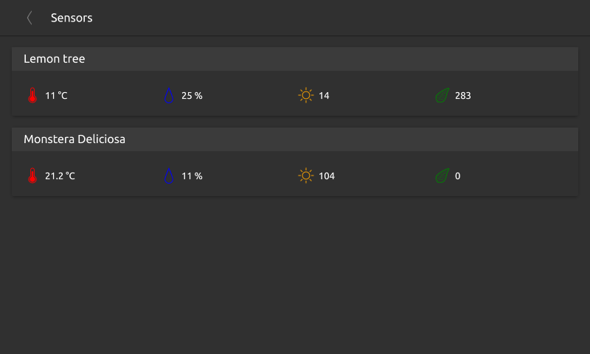Click Monstera Deliciosa sun icon
590x354 pixels.
[x=306, y=176]
